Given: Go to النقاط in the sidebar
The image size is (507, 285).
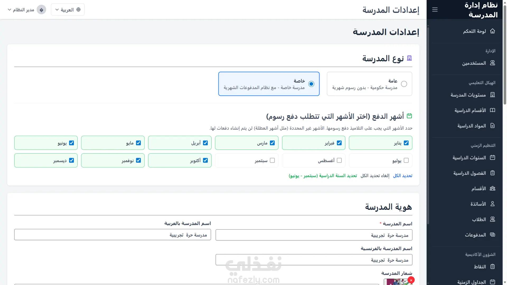Looking at the screenshot, I should point(480,267).
